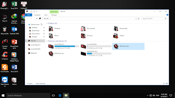The image size is (175, 98).
Task: Click the blue File button
Action: tap(28, 15)
